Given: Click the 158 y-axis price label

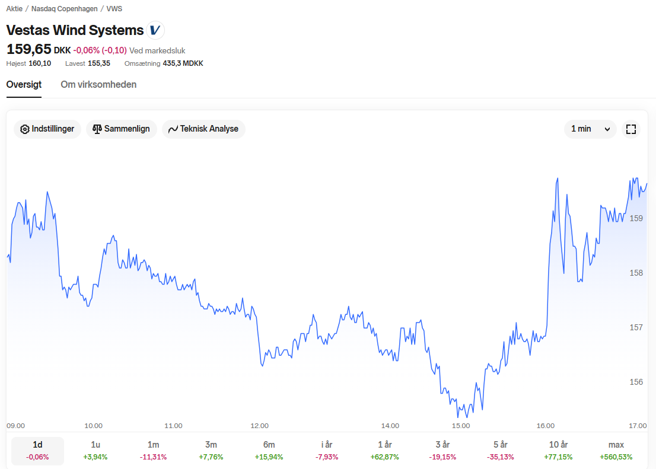Looking at the screenshot, I should coord(636,273).
